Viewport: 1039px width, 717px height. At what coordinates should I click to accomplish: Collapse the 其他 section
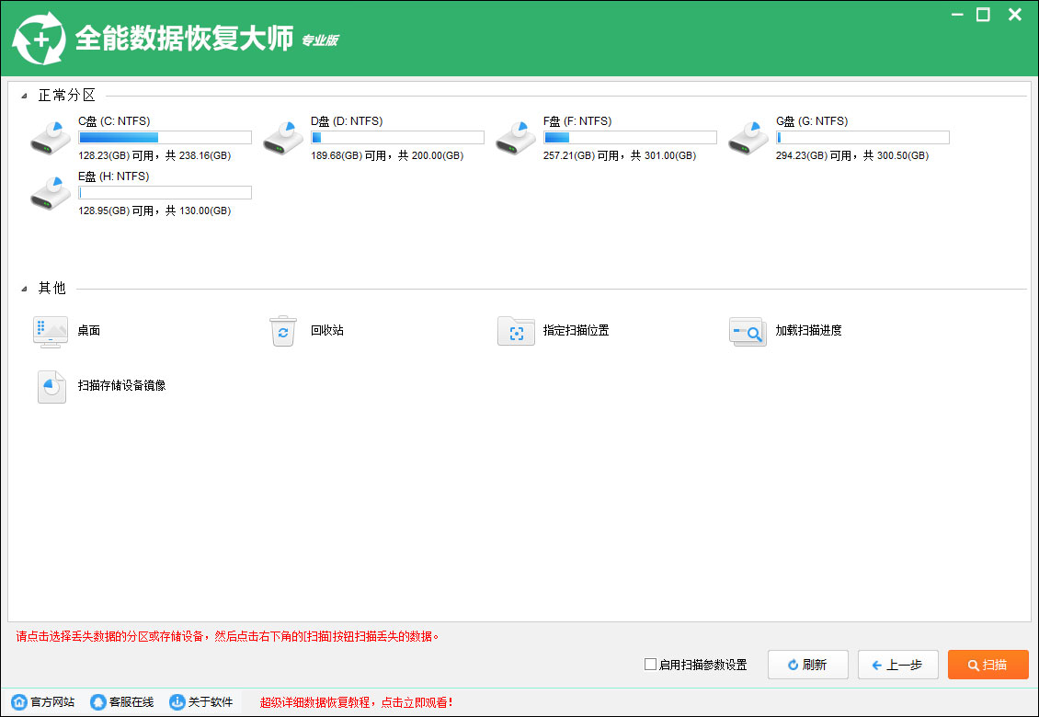coord(26,288)
